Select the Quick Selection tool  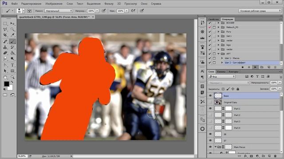point(12,29)
